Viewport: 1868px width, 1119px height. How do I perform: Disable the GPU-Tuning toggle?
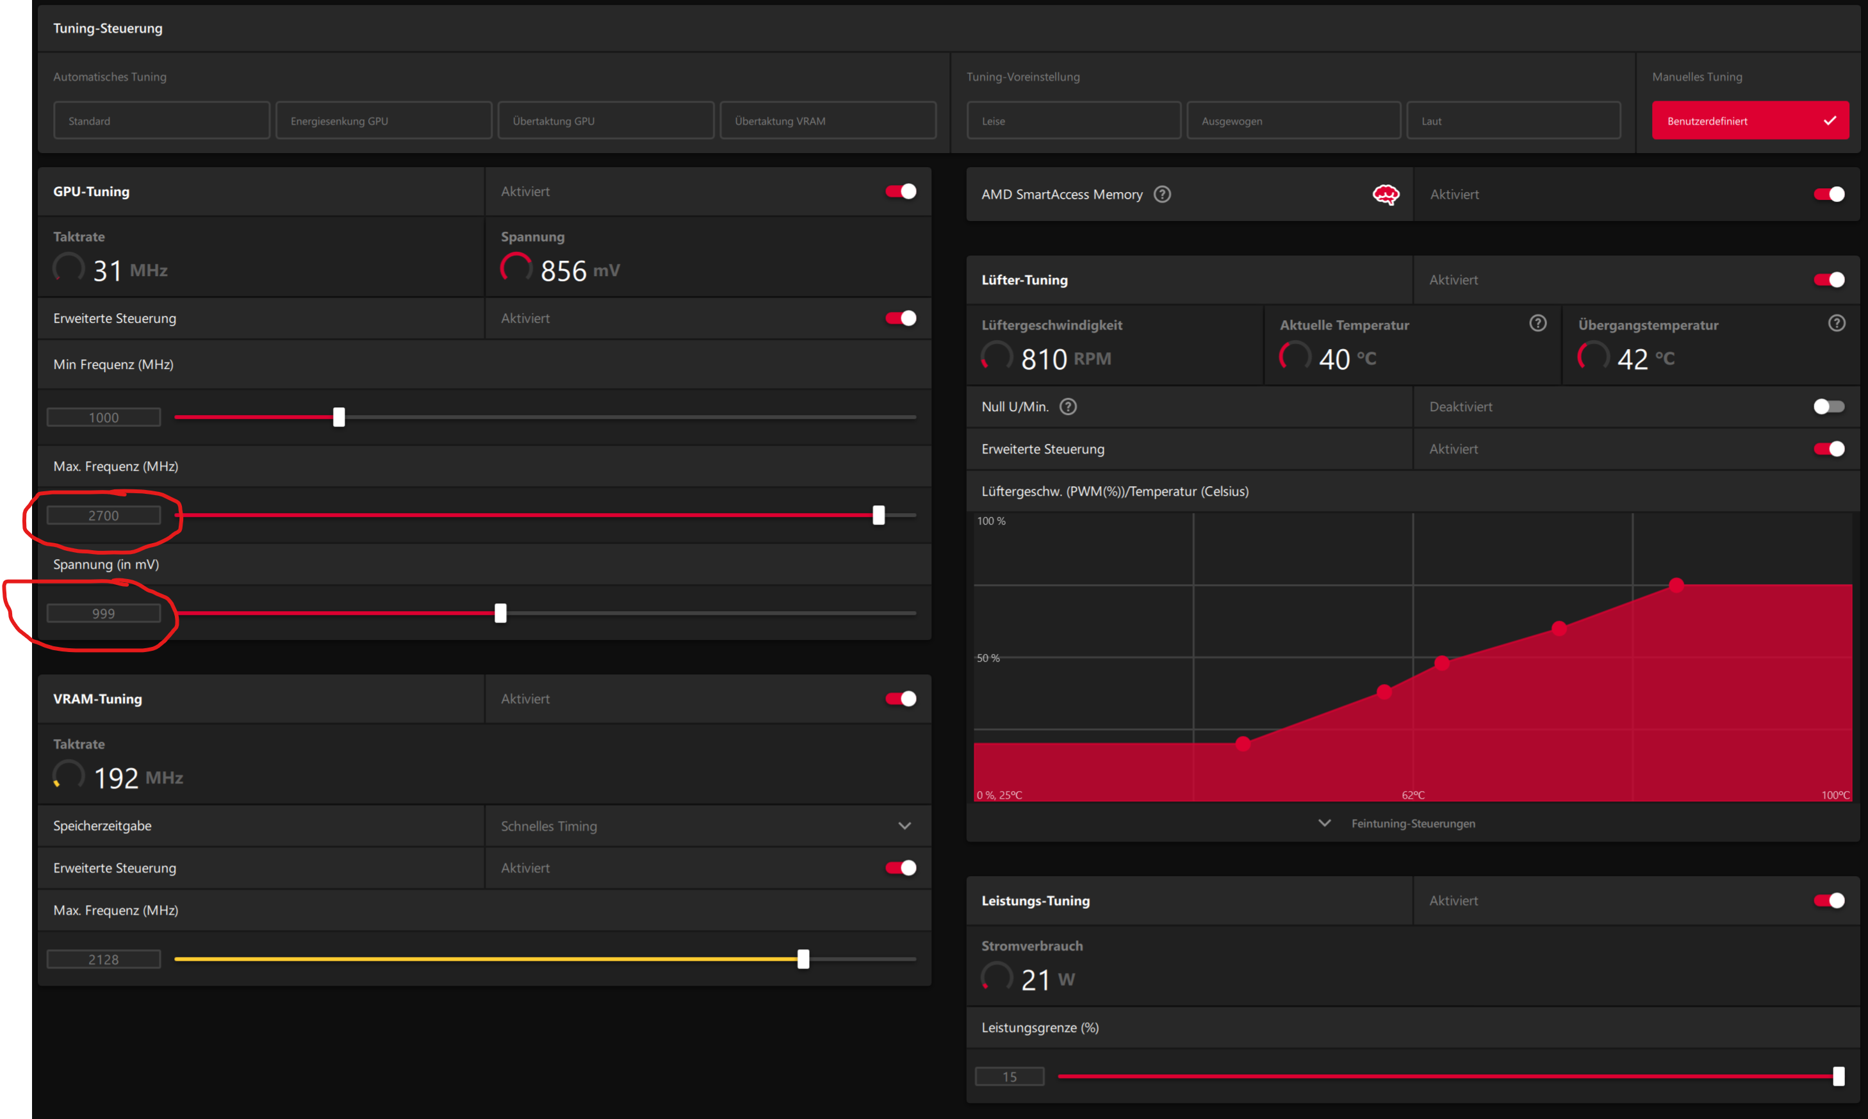point(901,192)
